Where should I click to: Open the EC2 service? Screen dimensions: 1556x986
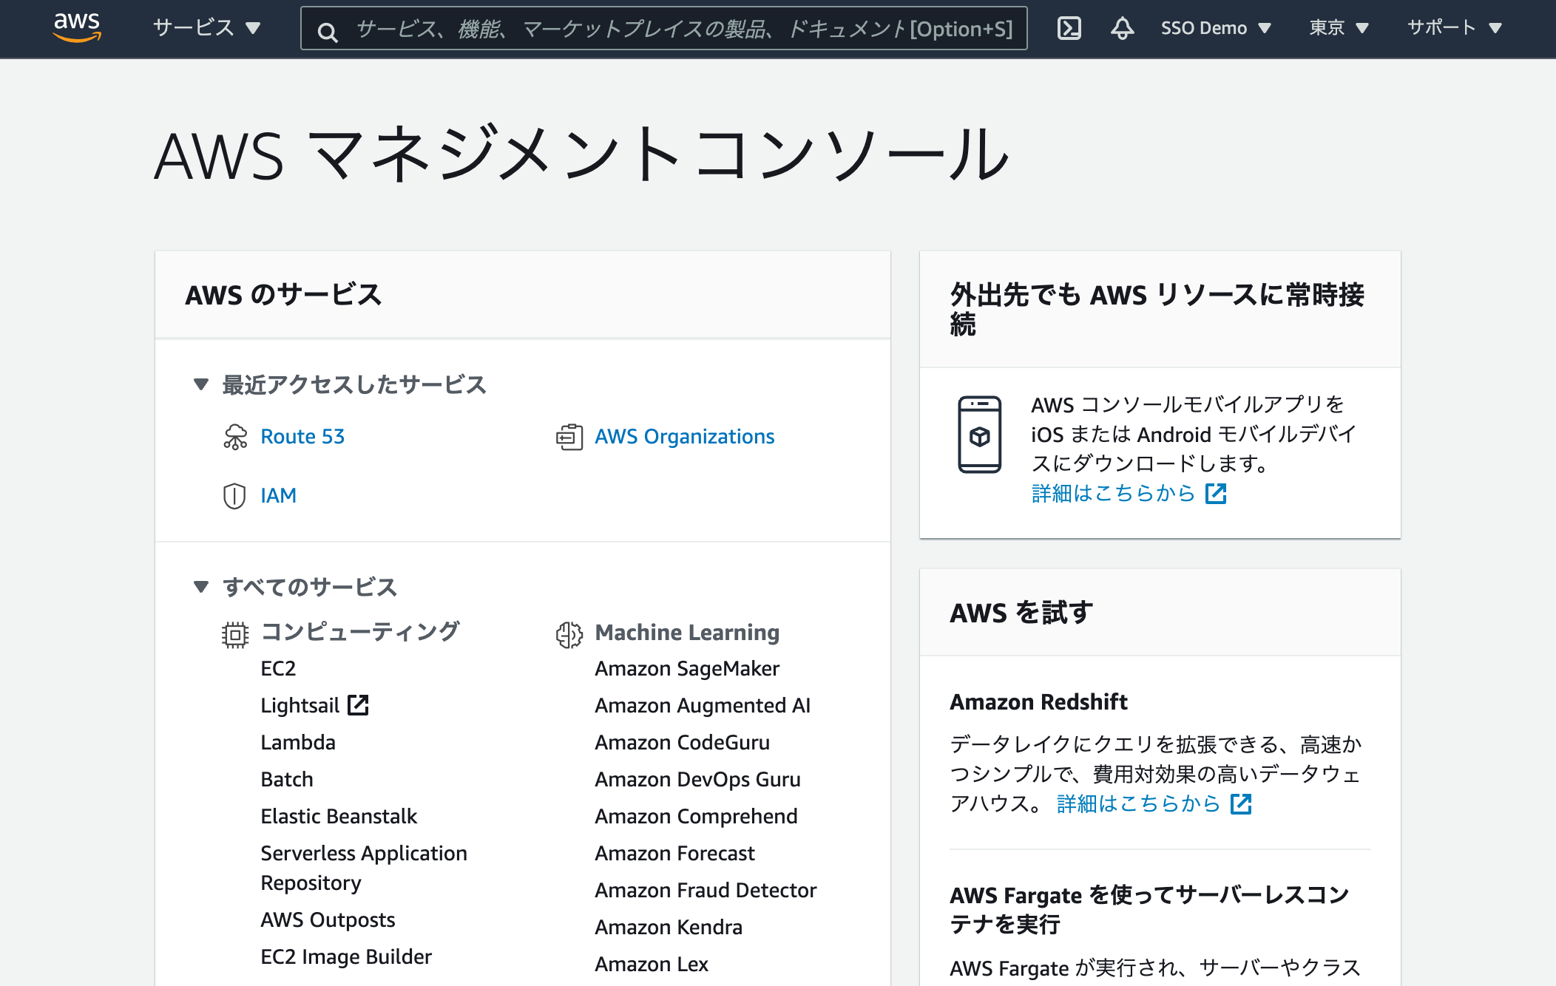278,668
